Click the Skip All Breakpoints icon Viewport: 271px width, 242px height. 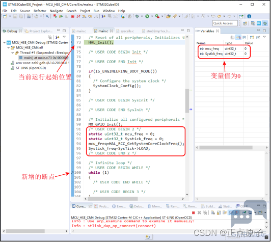coord(47,16)
